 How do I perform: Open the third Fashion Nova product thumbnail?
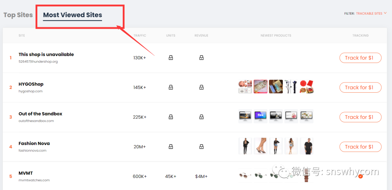pos(276,146)
